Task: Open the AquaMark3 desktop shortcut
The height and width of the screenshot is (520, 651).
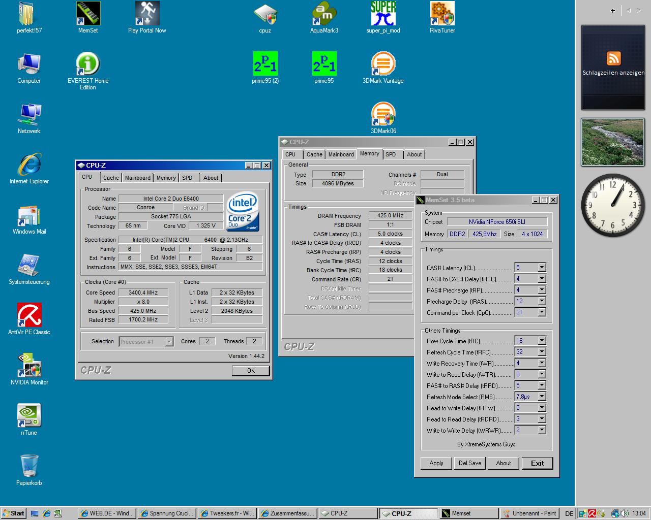Action: click(324, 14)
